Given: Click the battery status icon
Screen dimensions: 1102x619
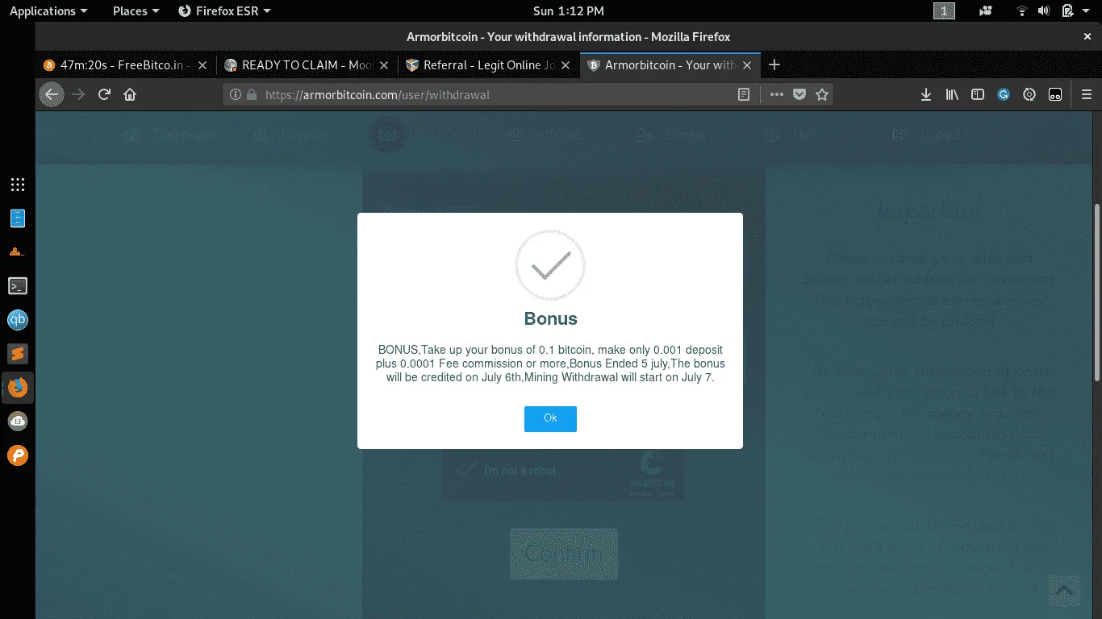Looking at the screenshot, I should (1067, 10).
